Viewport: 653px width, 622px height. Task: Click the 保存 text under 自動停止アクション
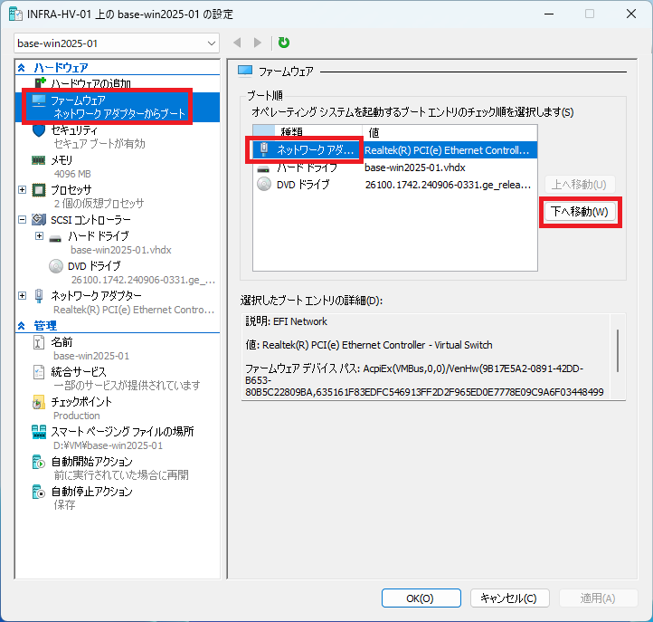[64, 505]
